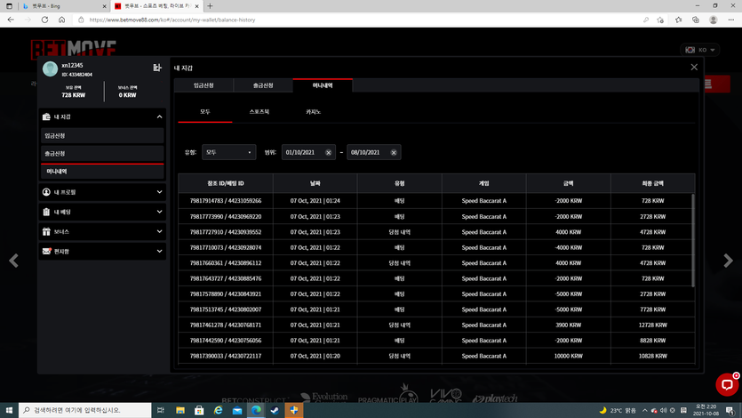742x418 pixels.
Task: Expand the My Profile sidebar section
Action: pyautogui.click(x=159, y=192)
